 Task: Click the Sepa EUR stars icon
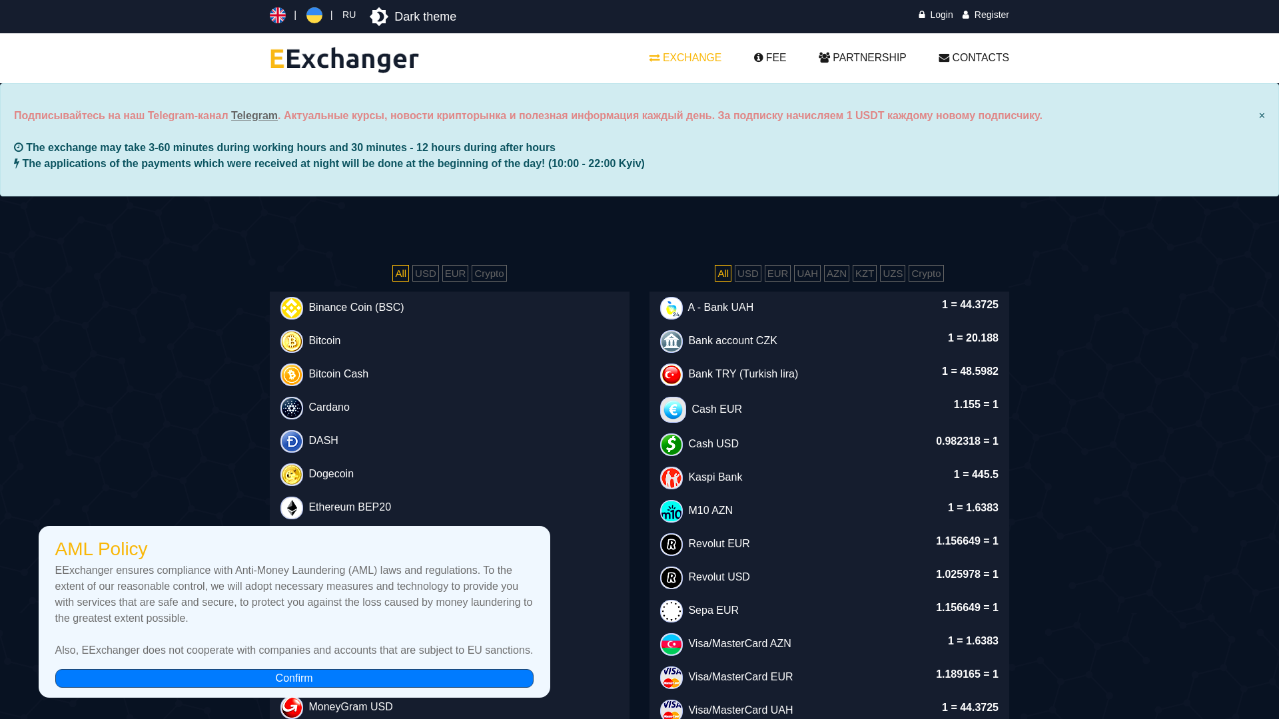tap(671, 611)
